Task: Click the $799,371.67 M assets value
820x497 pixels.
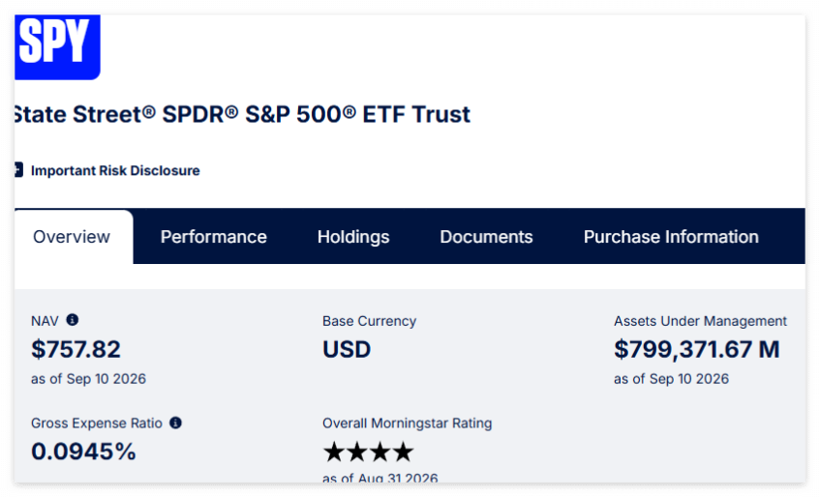Action: [697, 349]
